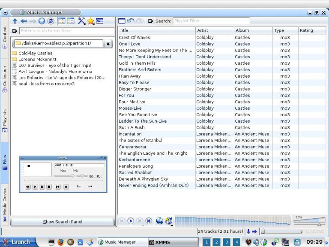Clear the file browser search field
This screenshot has height=247, width=329.
[x=15, y=31]
